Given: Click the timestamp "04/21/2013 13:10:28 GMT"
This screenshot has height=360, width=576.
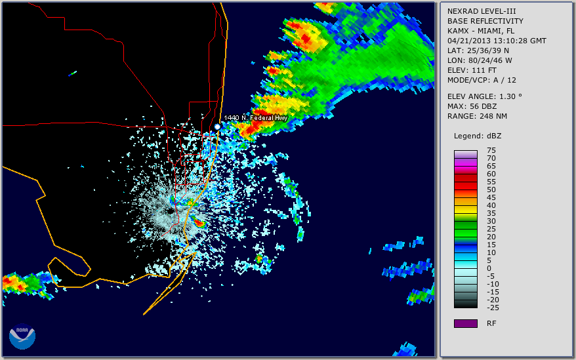Looking at the screenshot, I should click(x=497, y=41).
